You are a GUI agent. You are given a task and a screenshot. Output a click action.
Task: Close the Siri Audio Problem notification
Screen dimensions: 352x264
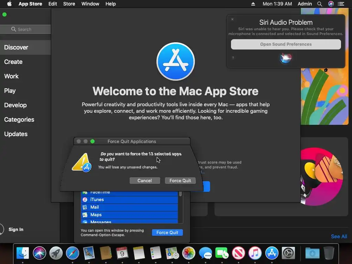tap(232, 19)
